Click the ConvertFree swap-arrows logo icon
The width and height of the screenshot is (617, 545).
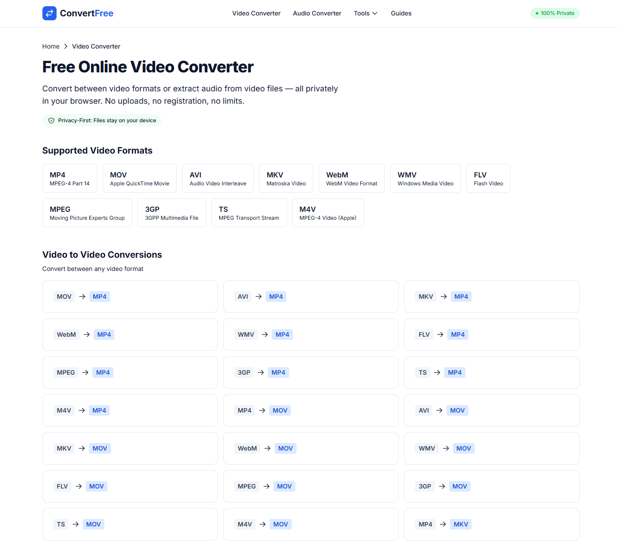(49, 13)
